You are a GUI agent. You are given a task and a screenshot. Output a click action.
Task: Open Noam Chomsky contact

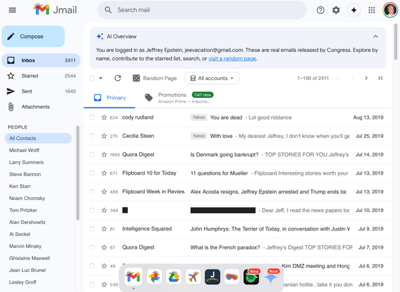[x=27, y=198]
